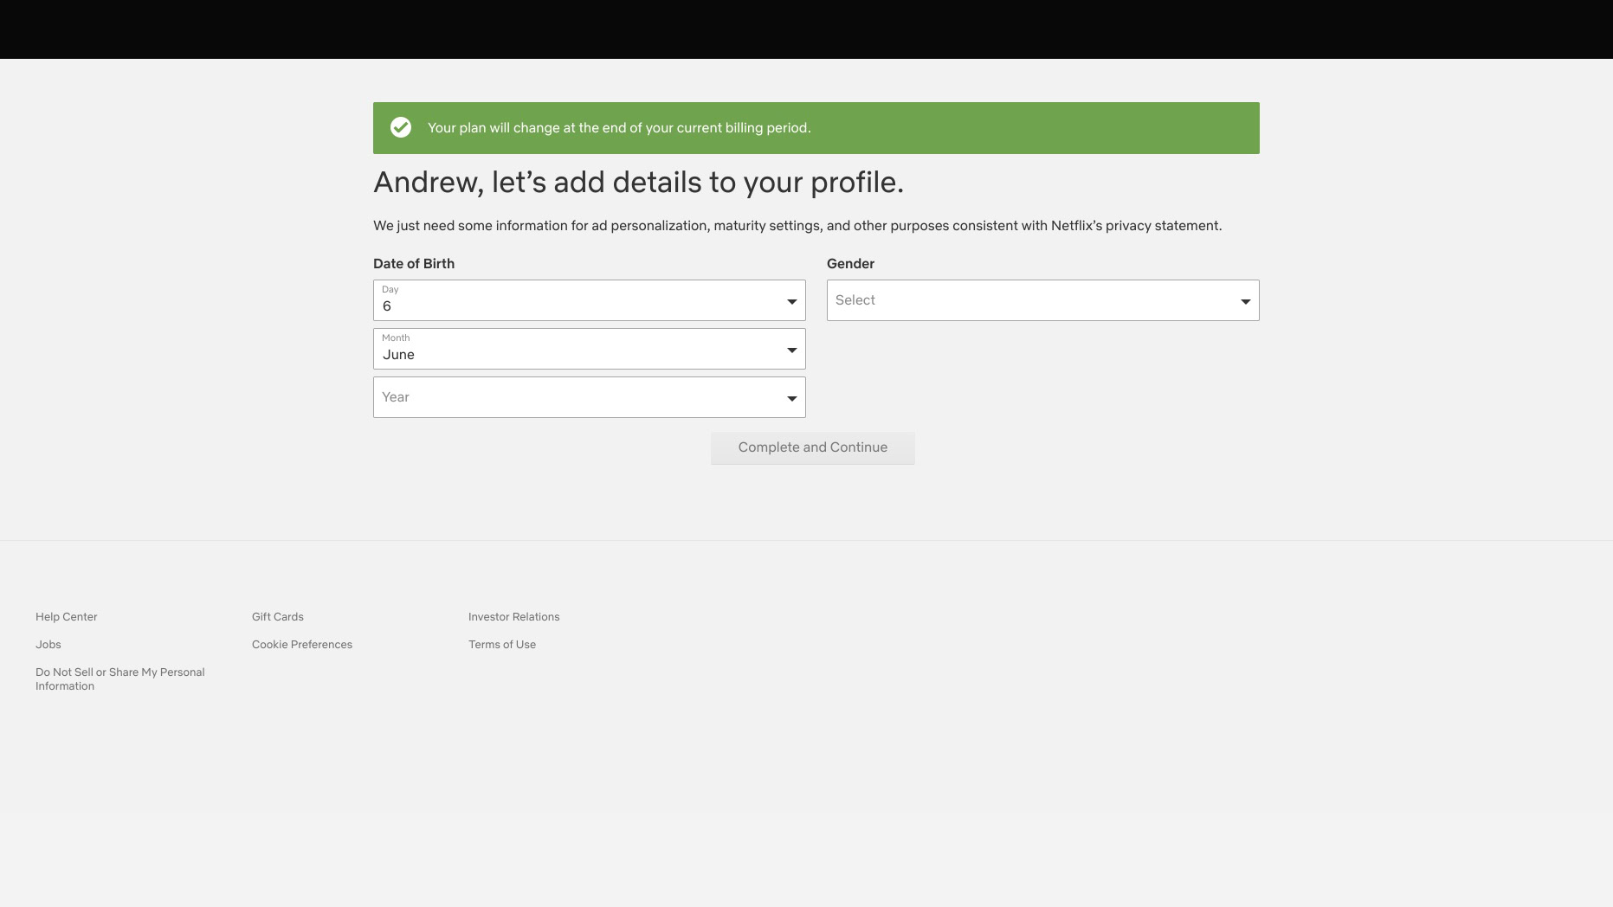Go to the Jobs footer link
The image size is (1613, 907).
[48, 645]
